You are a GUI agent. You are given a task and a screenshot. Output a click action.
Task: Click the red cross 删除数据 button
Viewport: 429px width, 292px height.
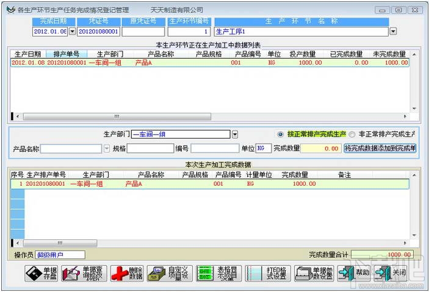[x=127, y=273]
